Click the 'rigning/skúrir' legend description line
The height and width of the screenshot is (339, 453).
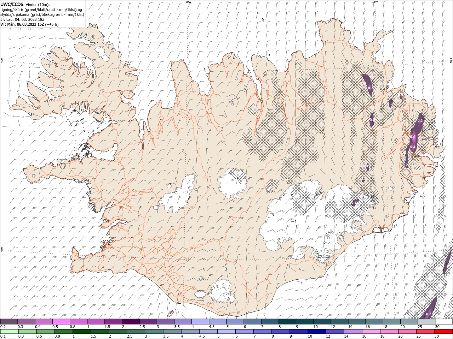click(41, 9)
